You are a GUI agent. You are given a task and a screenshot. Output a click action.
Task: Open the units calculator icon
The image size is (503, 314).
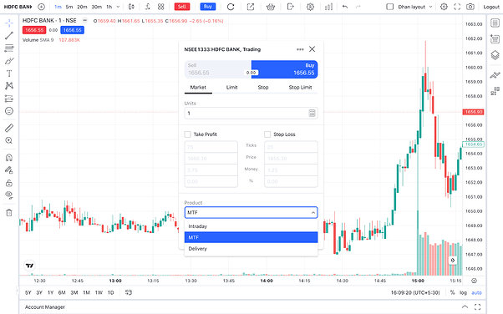(312, 113)
